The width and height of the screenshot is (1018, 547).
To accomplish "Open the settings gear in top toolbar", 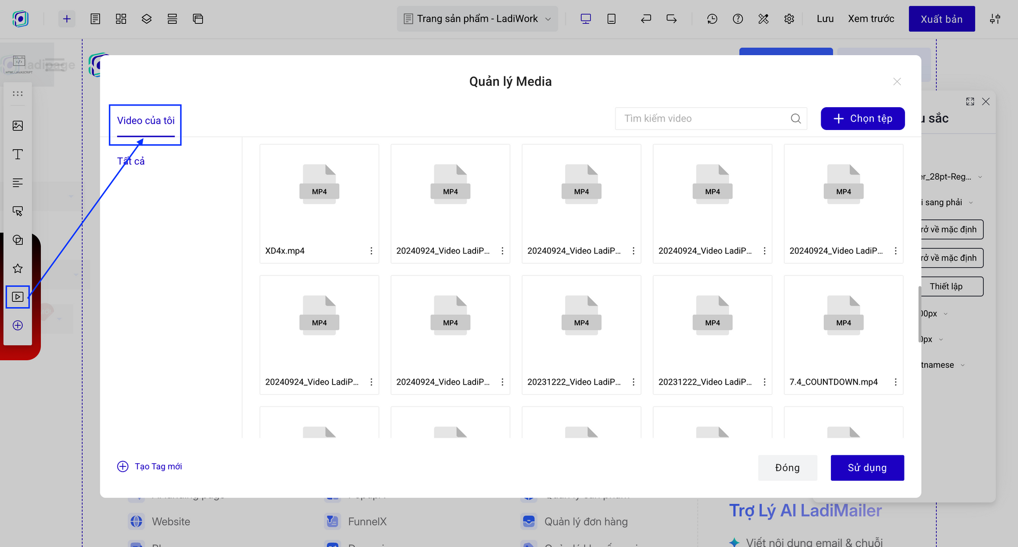I will (789, 19).
